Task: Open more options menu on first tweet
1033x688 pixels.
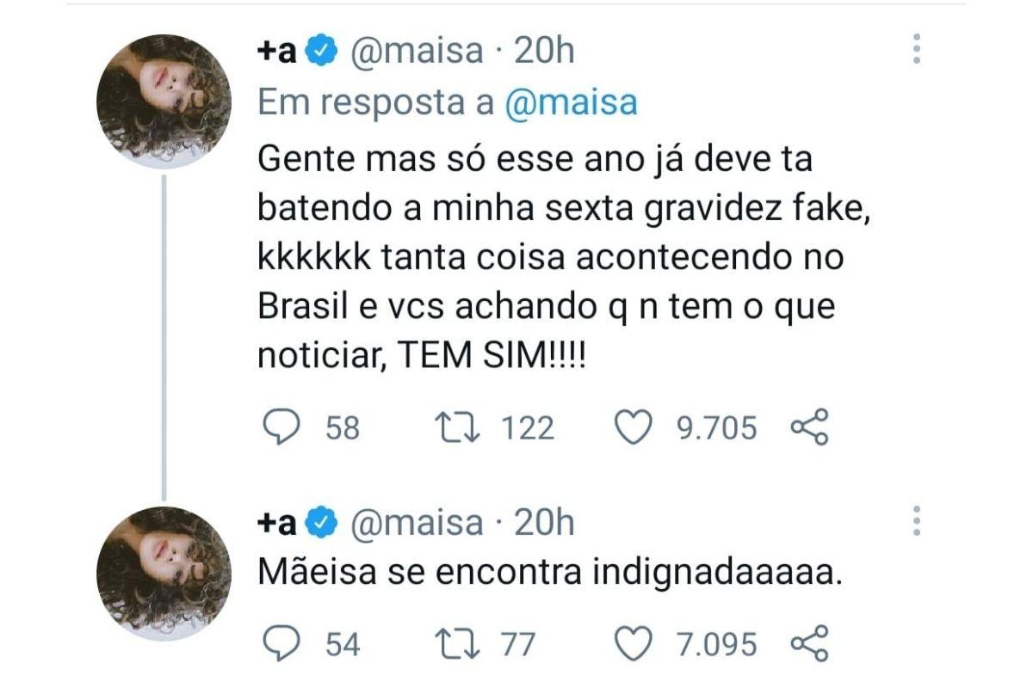Action: tap(916, 49)
